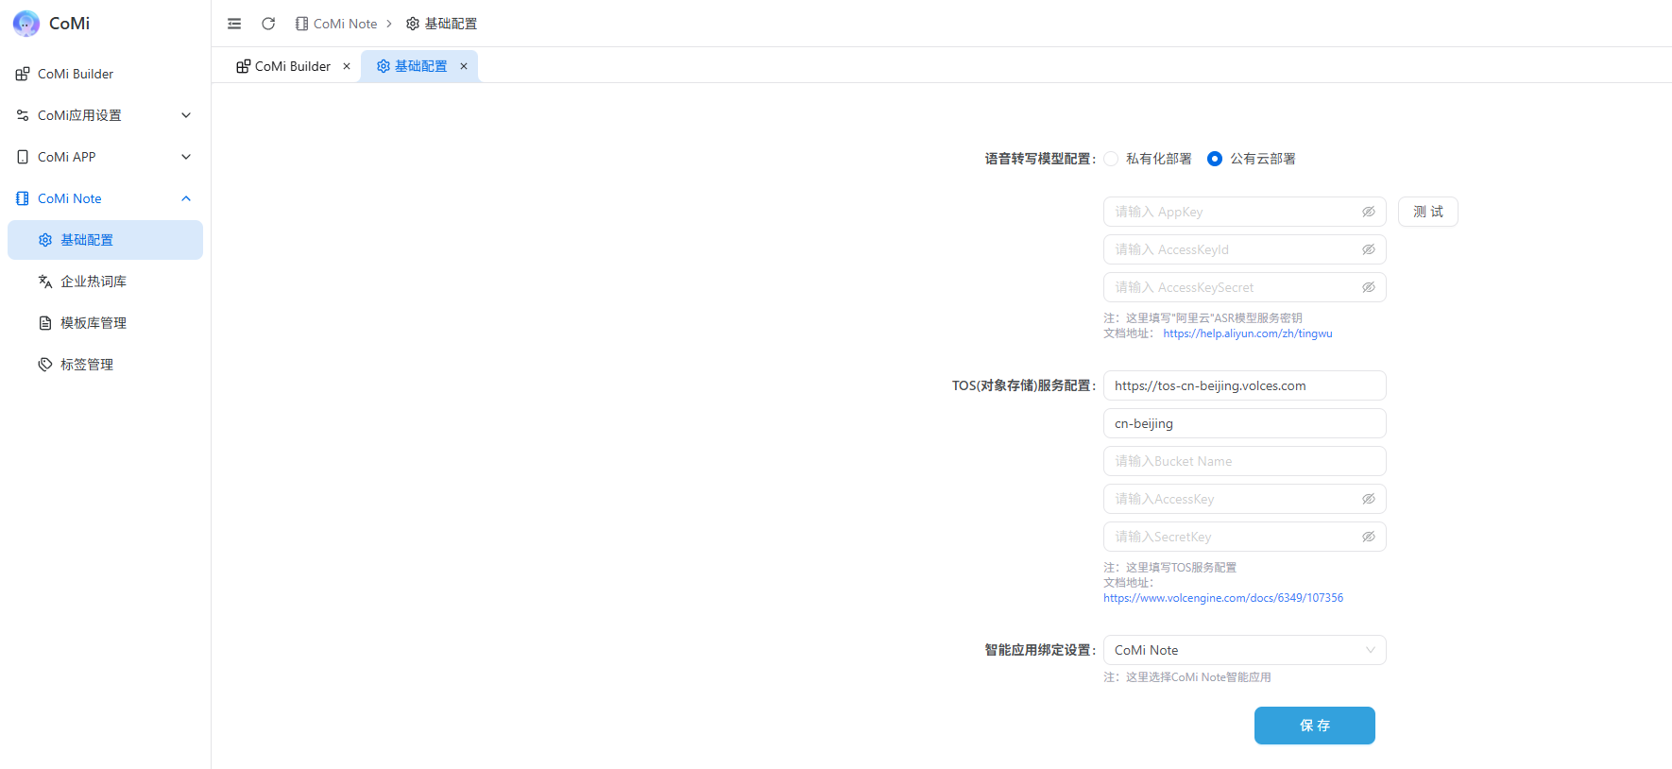
Task: Expand the CoMi APP submenu chevron
Action: click(x=186, y=157)
